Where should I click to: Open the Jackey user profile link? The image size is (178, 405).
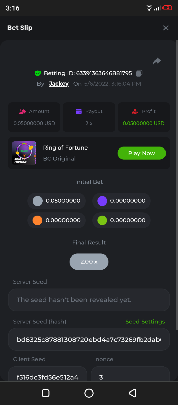[x=59, y=84]
